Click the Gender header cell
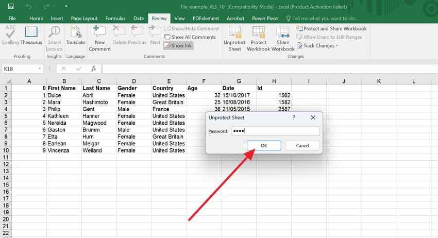The image size is (438, 238). (x=134, y=88)
